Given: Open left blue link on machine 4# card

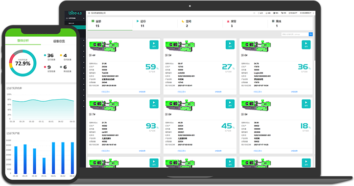Looking at the screenshot, I should point(106,92).
